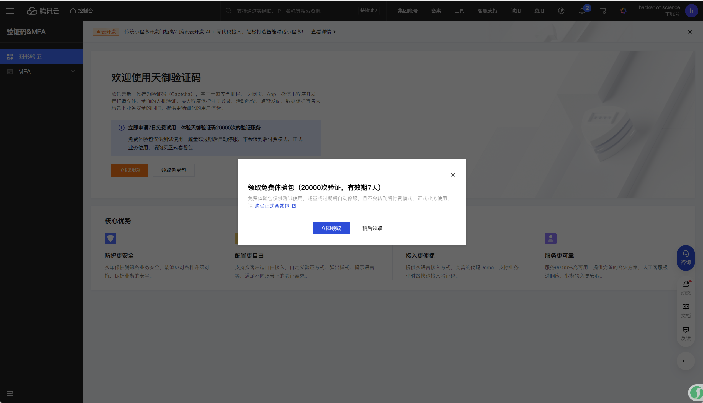This screenshot has height=403, width=703.
Task: Click the 快捷键 / shortcut hint
Action: point(369,11)
